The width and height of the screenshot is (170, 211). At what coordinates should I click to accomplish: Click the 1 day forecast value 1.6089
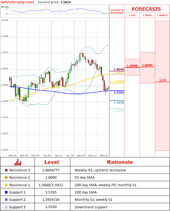(132, 66)
